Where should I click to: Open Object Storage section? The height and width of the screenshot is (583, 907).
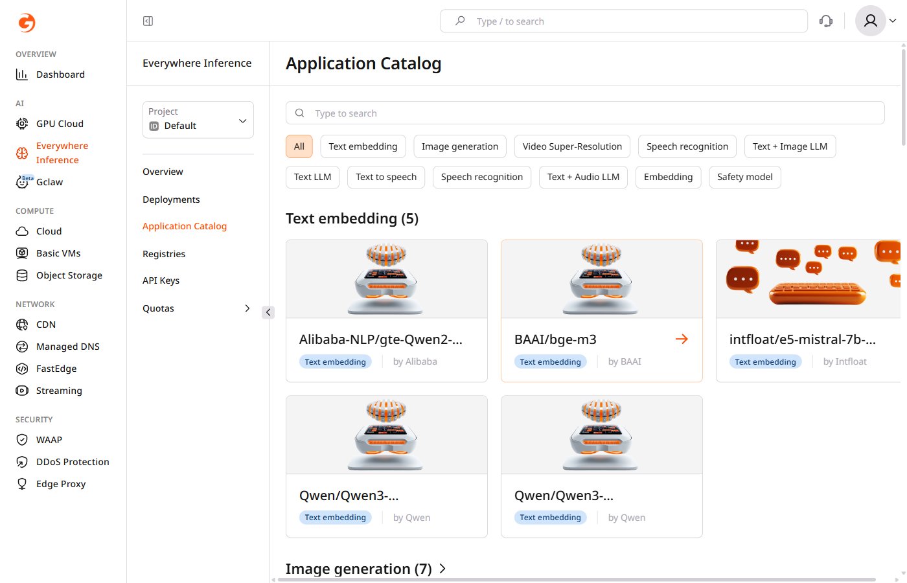(69, 275)
